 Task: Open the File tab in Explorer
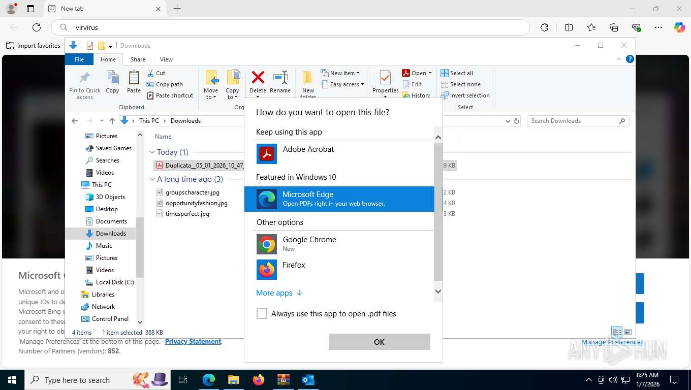(x=79, y=59)
